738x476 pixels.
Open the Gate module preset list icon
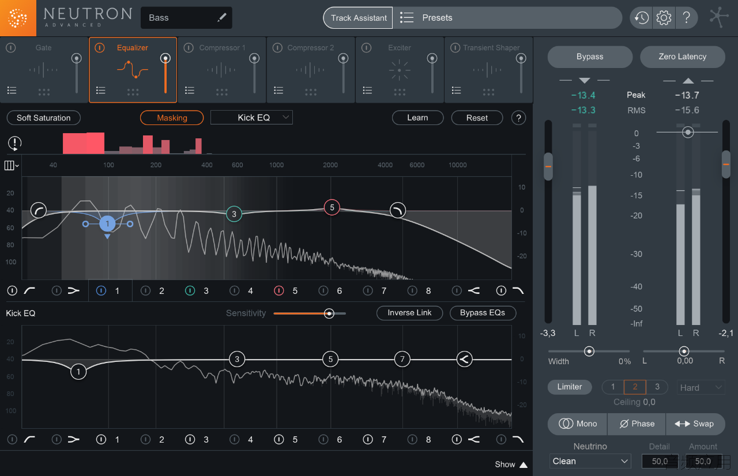12,90
